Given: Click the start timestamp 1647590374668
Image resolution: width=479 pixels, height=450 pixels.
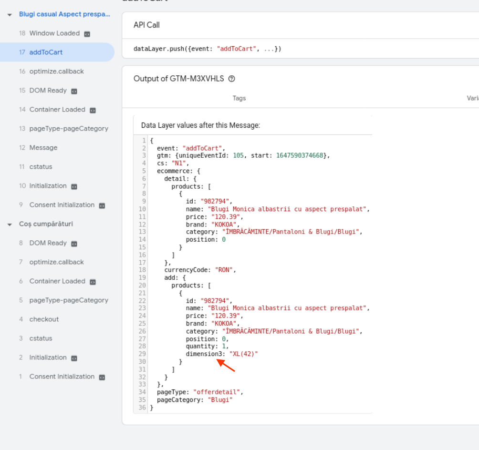Looking at the screenshot, I should pos(300,155).
